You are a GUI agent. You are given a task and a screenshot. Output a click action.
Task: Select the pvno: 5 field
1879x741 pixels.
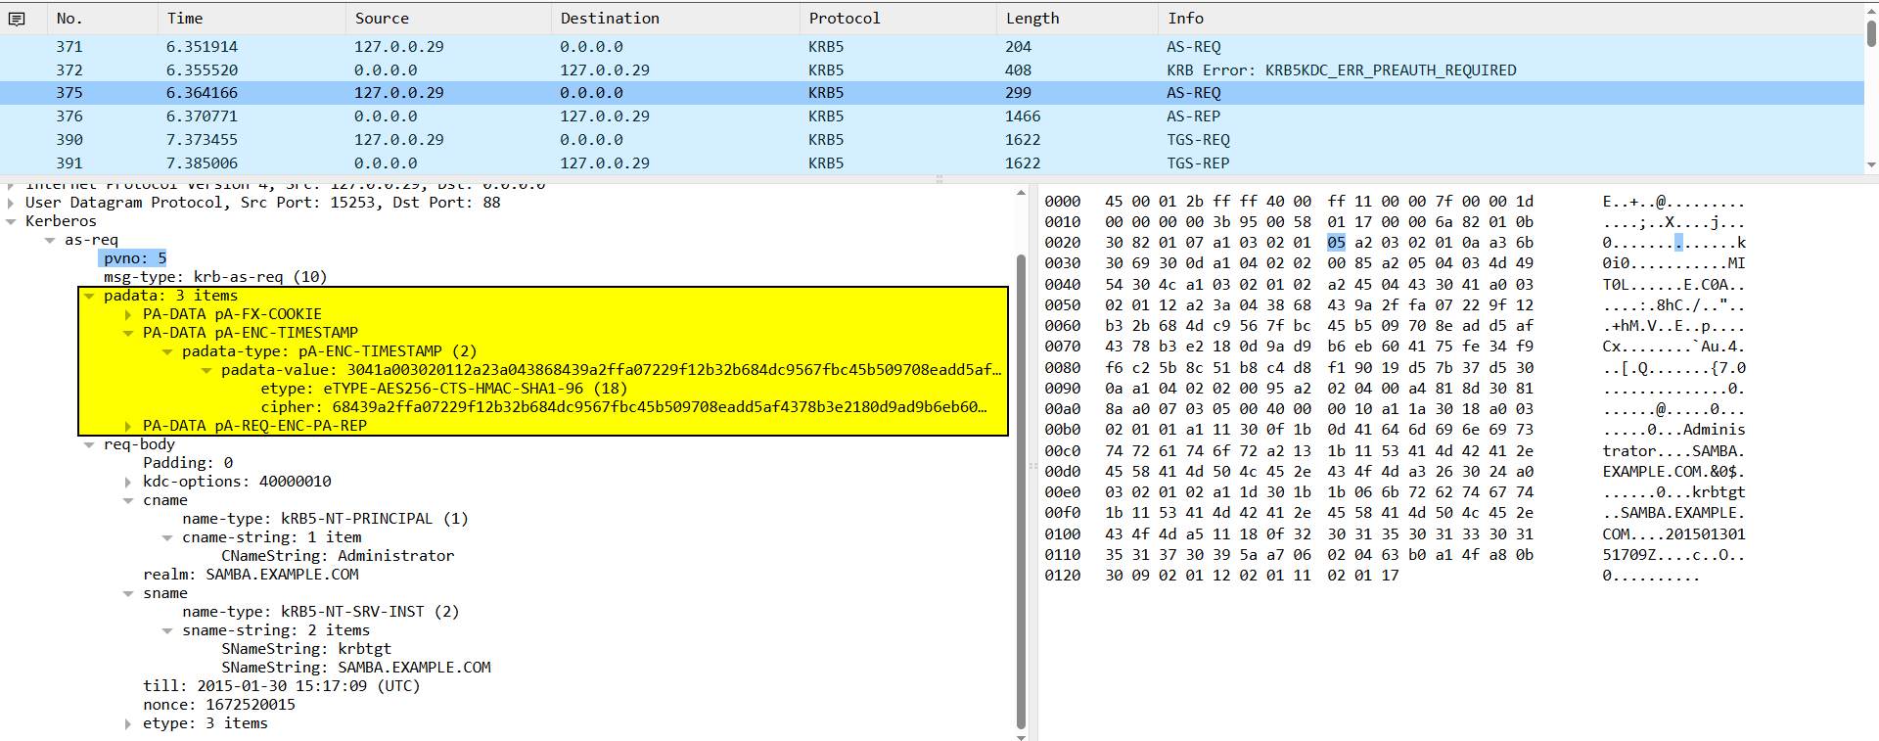pos(134,258)
